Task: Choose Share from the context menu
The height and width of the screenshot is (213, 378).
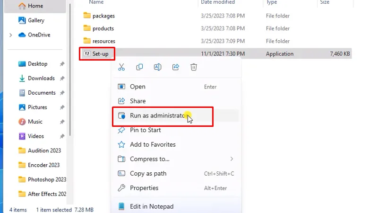Action: click(176, 101)
